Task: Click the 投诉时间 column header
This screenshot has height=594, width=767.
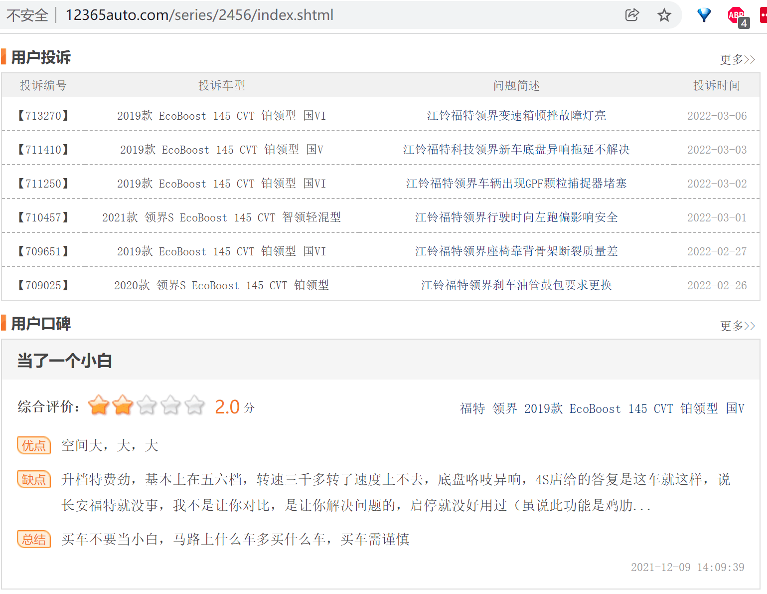Action: pyautogui.click(x=717, y=85)
